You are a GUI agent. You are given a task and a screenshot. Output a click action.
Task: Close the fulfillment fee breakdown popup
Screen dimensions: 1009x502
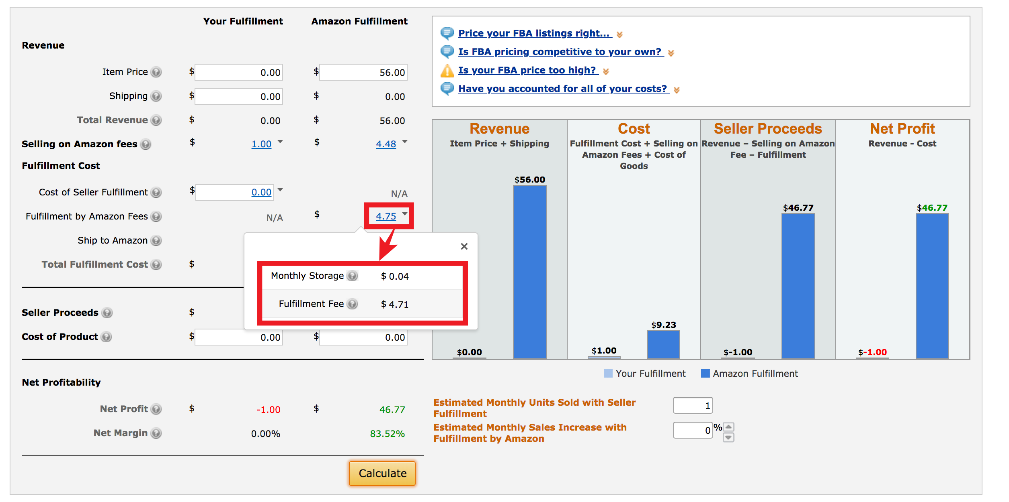tap(464, 246)
